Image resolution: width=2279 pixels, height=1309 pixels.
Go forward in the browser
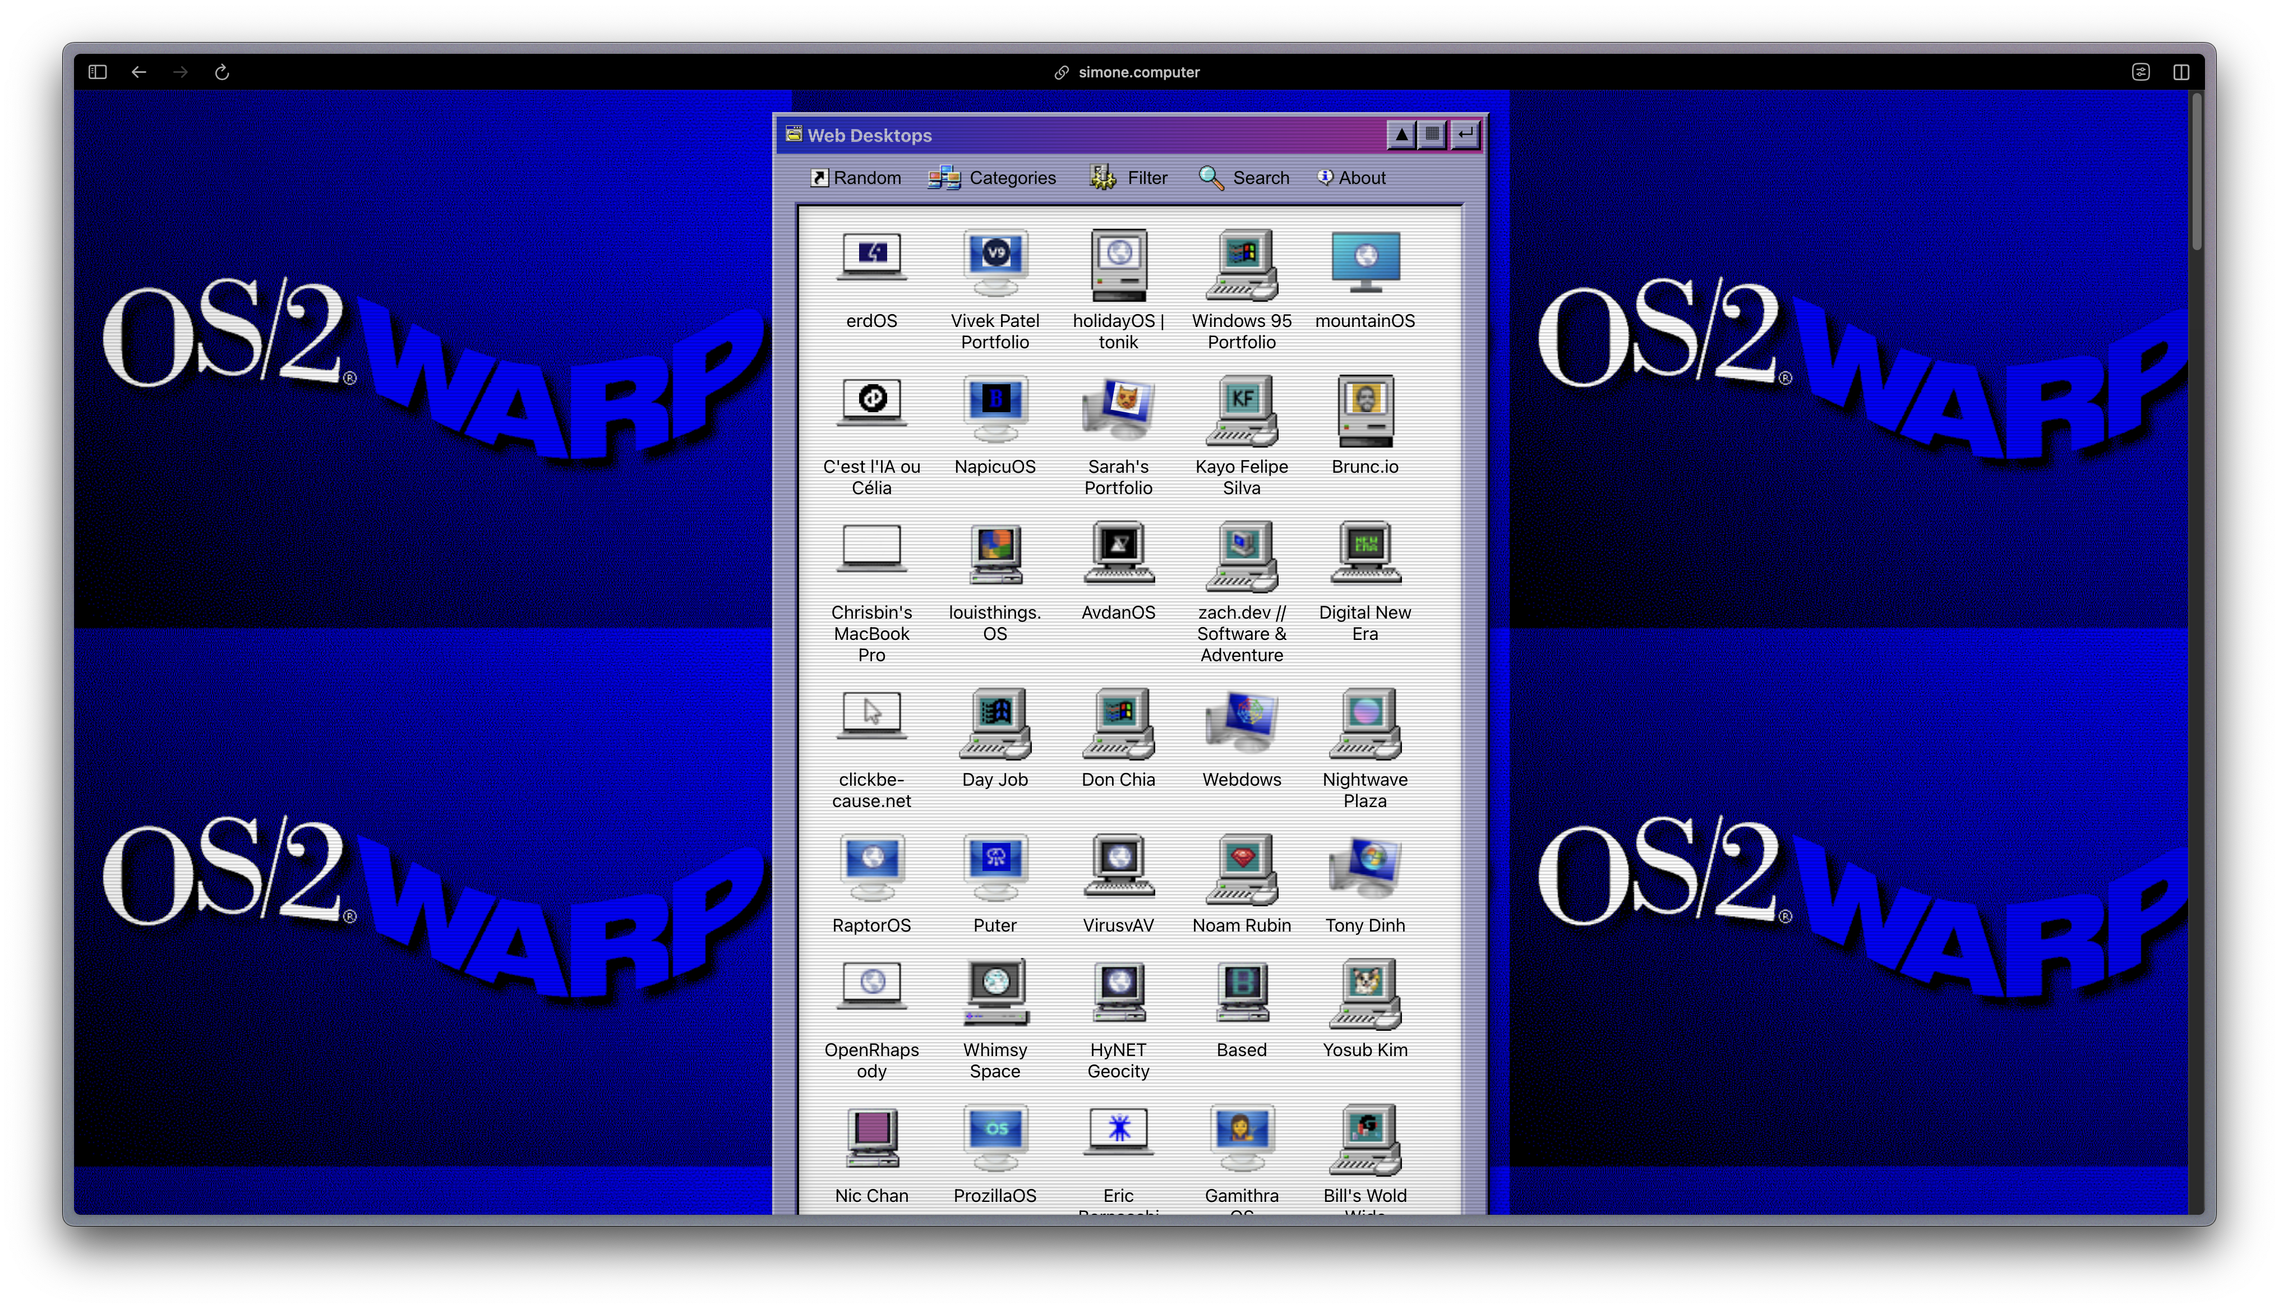coord(180,72)
